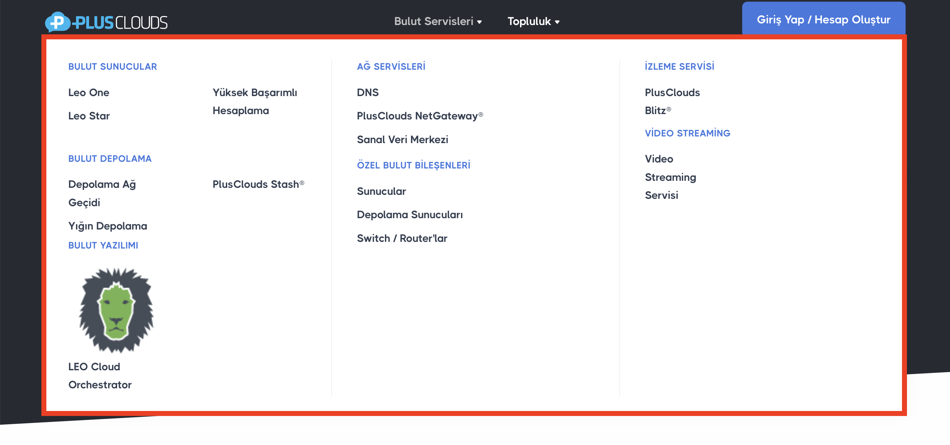The height and width of the screenshot is (445, 950).
Task: Select Yüksek Başarımlı Hesaplama
Action: point(255,101)
